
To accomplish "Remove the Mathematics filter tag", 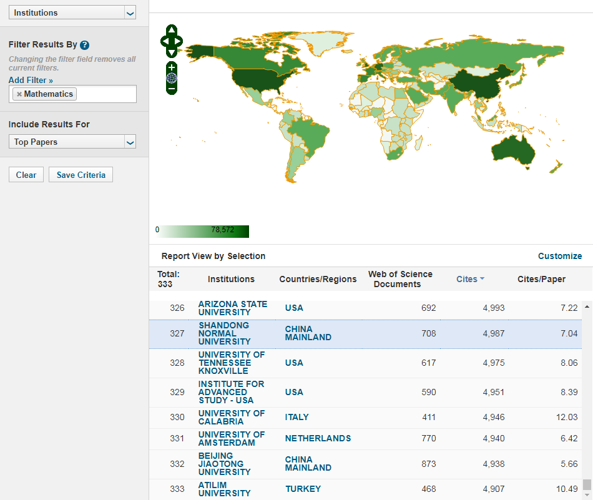I will (x=19, y=94).
